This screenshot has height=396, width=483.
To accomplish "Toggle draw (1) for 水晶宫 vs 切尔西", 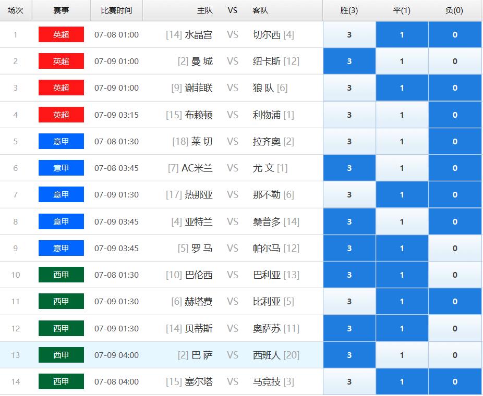I will [x=402, y=34].
